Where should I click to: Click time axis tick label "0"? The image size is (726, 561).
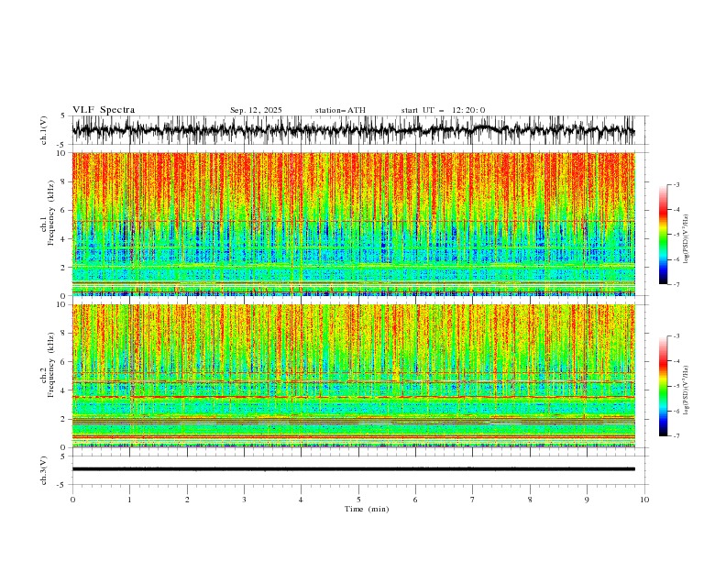click(x=72, y=500)
